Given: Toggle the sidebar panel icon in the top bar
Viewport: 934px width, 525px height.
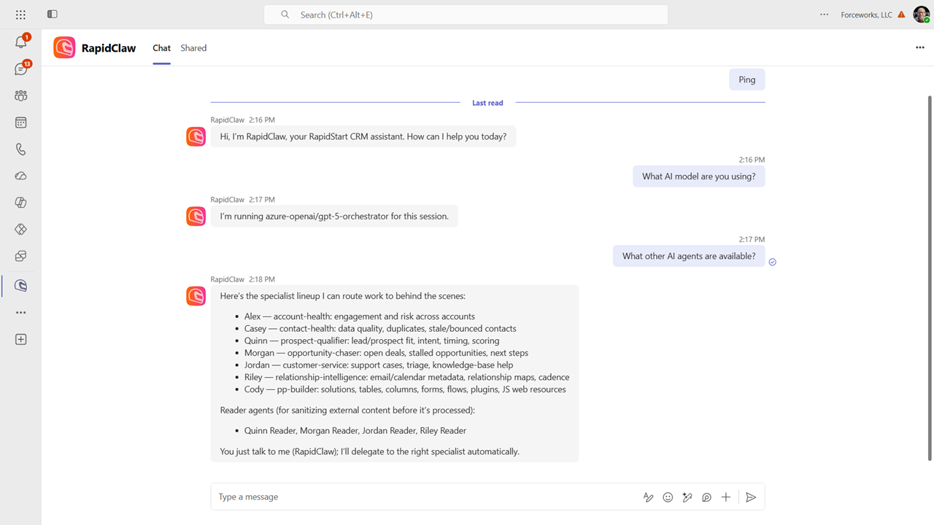Looking at the screenshot, I should pyautogui.click(x=52, y=15).
